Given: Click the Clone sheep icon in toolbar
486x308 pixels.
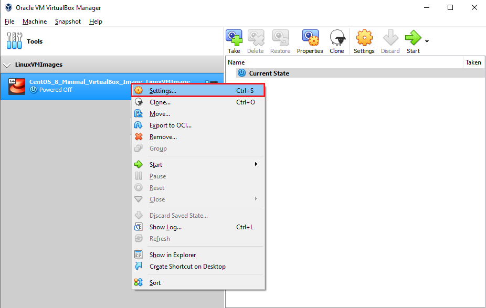Looking at the screenshot, I should pos(337,42).
